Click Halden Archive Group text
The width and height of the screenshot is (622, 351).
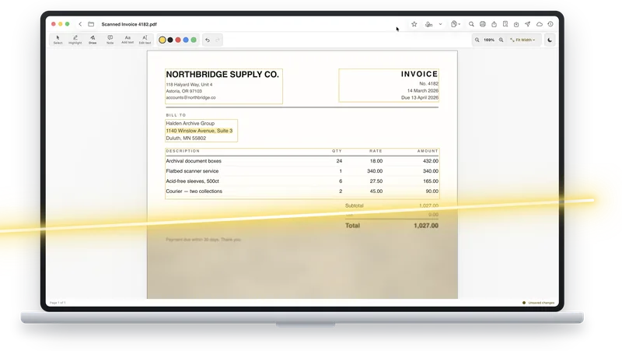(x=190, y=123)
